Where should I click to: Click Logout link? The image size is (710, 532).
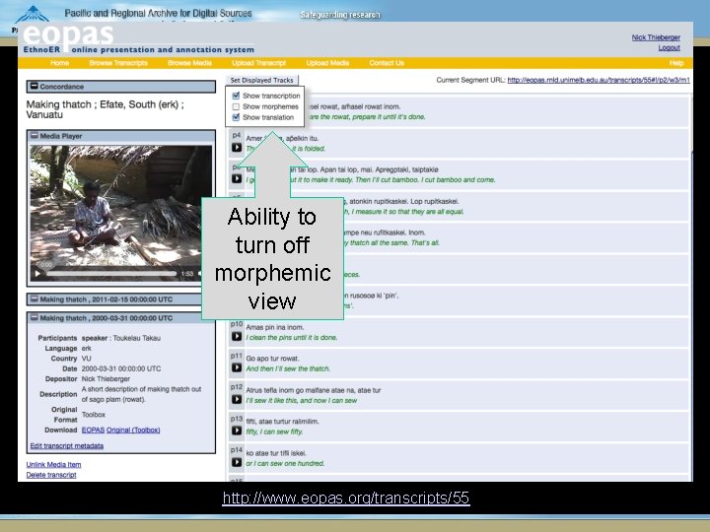coord(669,47)
